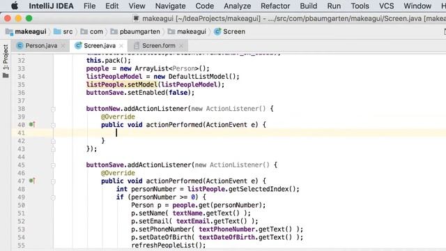Click getSelectedIndex() call on line 48
Viewport: 446px width, 251px height.
coord(261,189)
